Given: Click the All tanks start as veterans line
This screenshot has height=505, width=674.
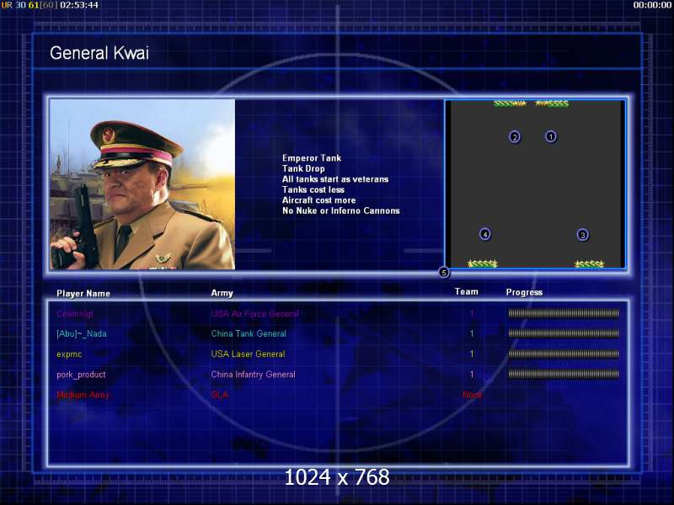Looking at the screenshot, I should tap(335, 179).
